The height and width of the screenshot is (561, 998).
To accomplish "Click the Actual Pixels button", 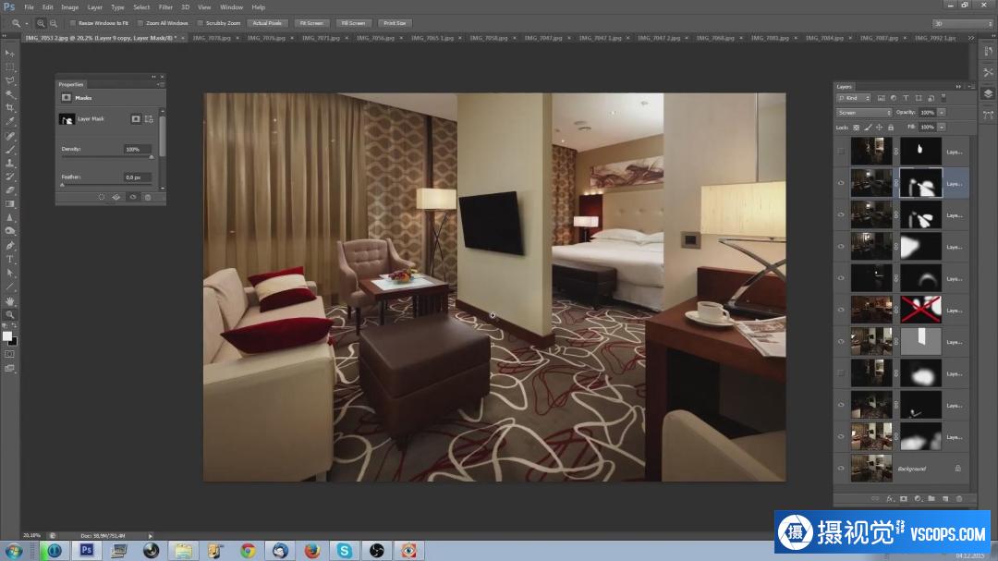I will point(267,23).
